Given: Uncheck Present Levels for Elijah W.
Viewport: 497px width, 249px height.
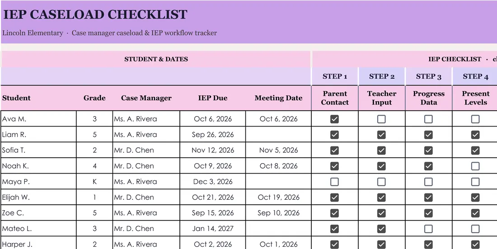Looking at the screenshot, I should point(475,197).
